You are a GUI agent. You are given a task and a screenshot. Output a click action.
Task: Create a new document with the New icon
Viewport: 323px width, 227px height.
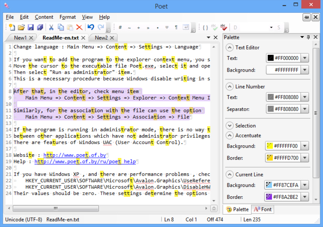12,27
